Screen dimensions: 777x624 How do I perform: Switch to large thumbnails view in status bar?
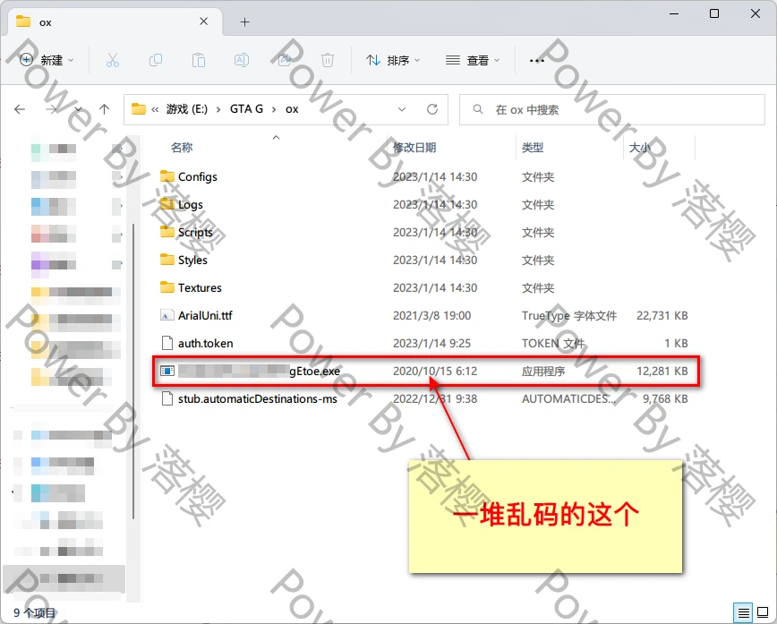pyautogui.click(x=763, y=613)
